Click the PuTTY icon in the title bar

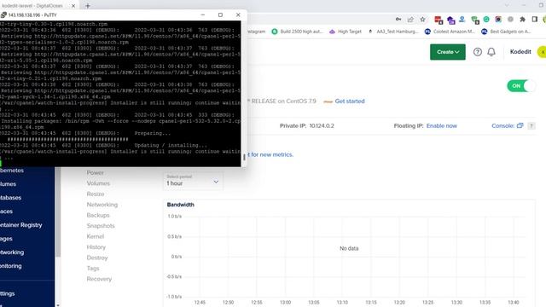pos(3,15)
